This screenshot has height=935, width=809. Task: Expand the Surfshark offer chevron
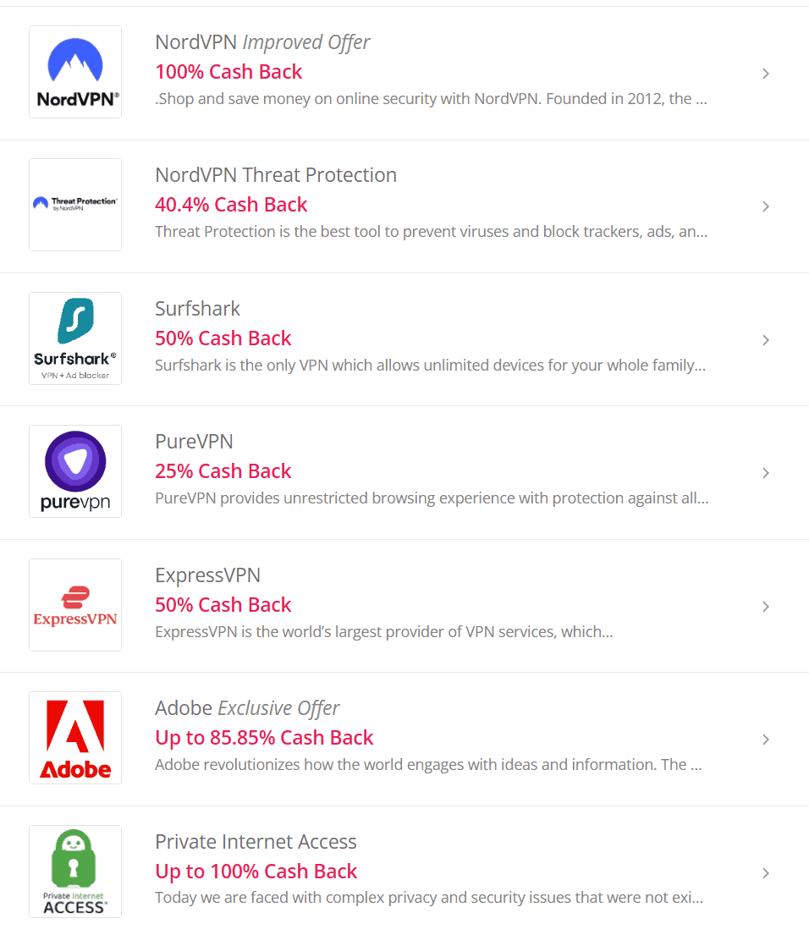[x=765, y=340]
